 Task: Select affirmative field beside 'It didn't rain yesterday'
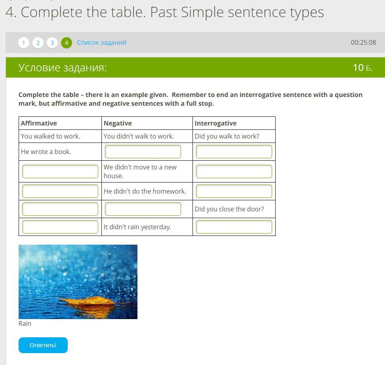tap(60, 227)
